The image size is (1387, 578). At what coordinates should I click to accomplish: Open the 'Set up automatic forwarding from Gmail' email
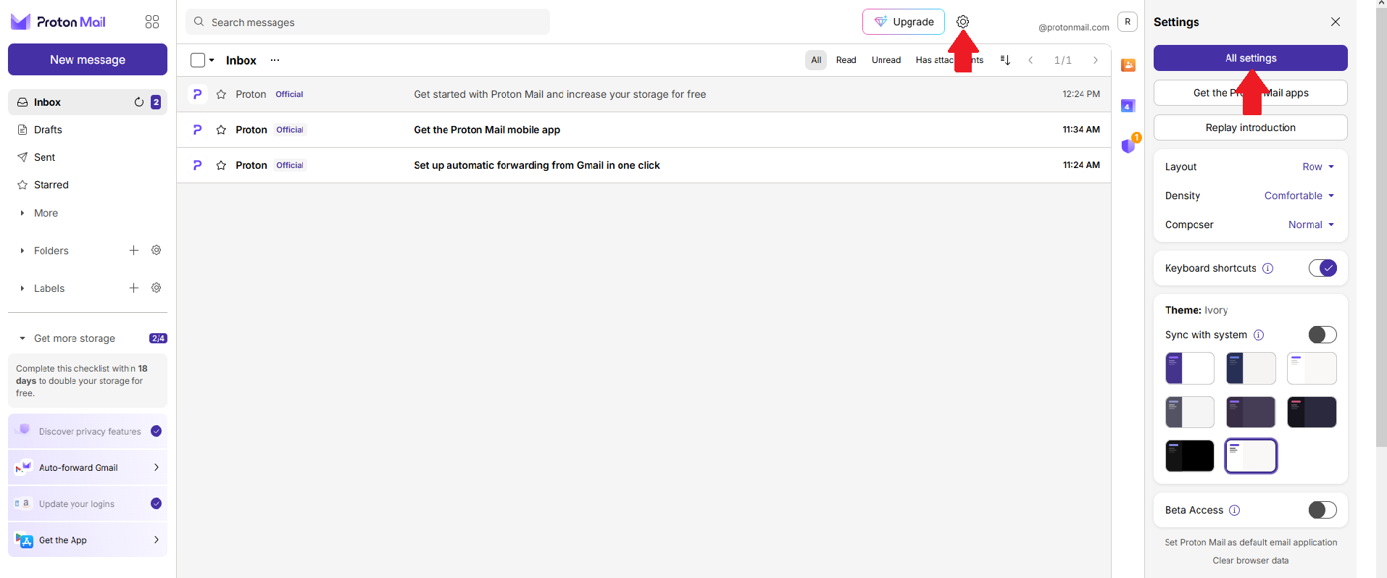(x=643, y=165)
